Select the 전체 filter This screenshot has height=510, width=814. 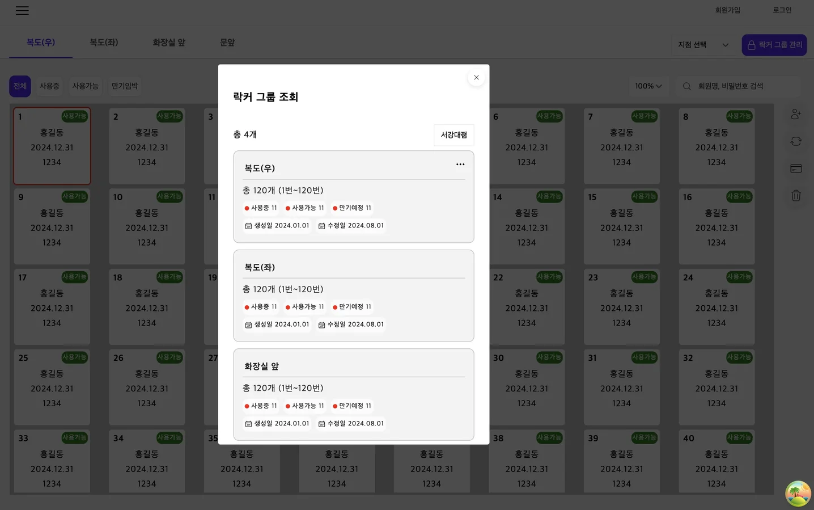tap(20, 86)
